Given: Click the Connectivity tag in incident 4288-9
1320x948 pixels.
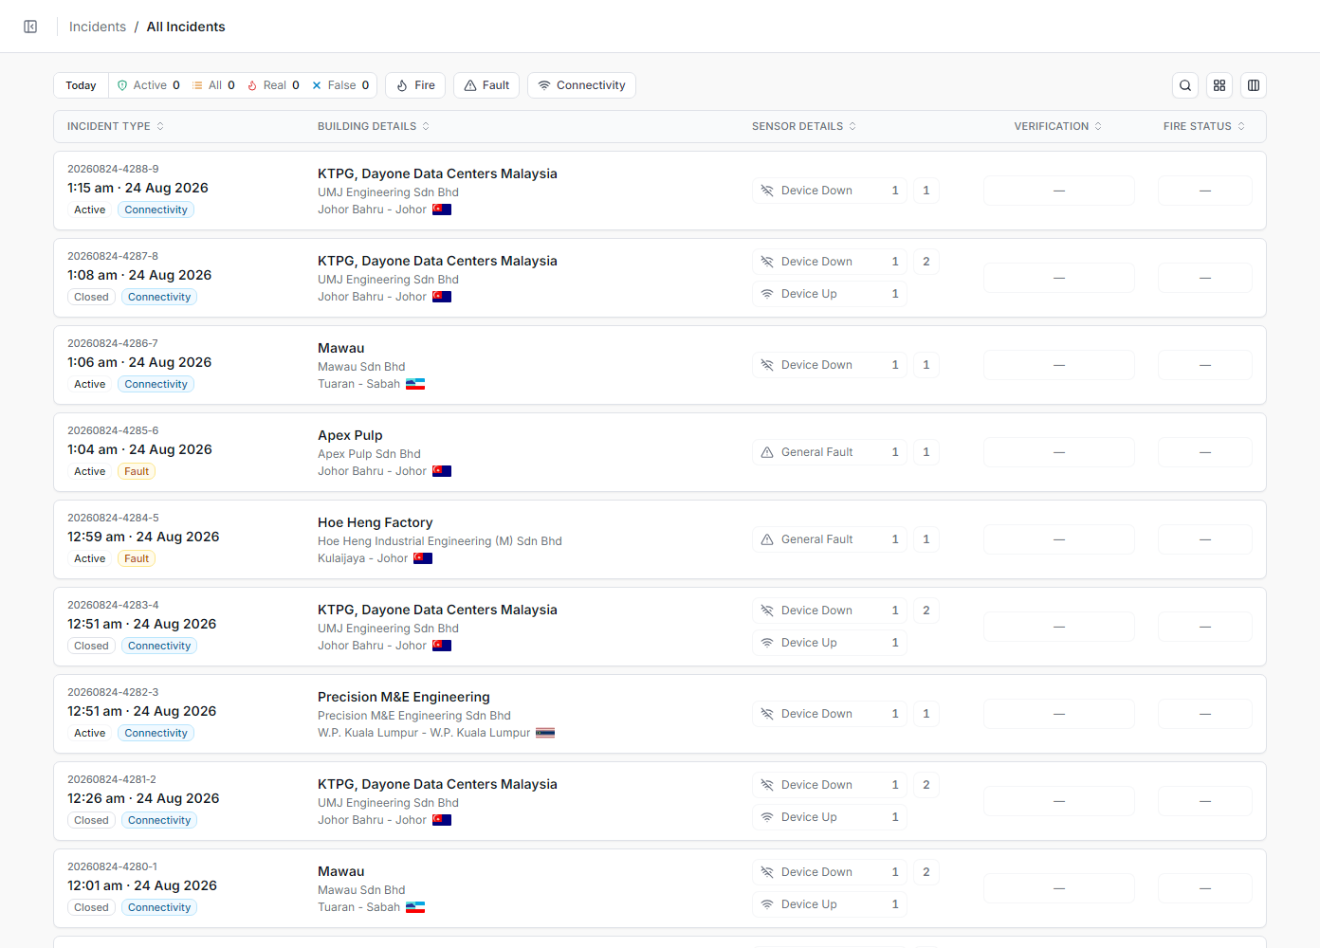Looking at the screenshot, I should (156, 210).
